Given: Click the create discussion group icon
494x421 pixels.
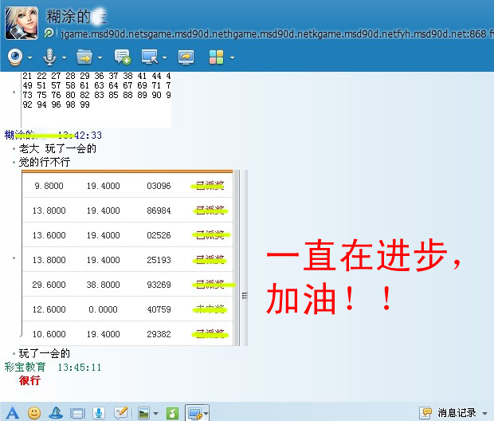Looking at the screenshot, I should tap(123, 57).
